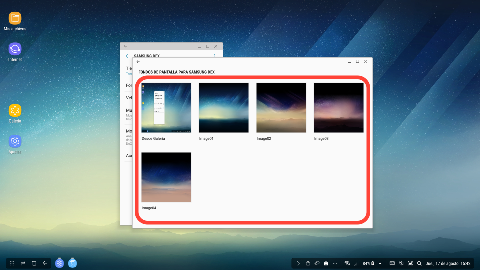The image size is (480, 270).
Task: Select the Image01 wallpaper thumbnail
Action: [224, 108]
